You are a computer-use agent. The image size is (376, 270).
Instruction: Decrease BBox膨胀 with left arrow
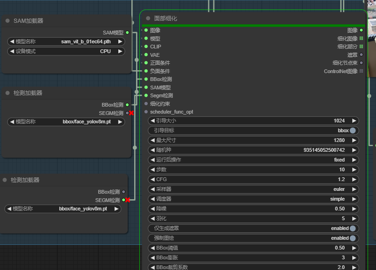(x=152, y=257)
